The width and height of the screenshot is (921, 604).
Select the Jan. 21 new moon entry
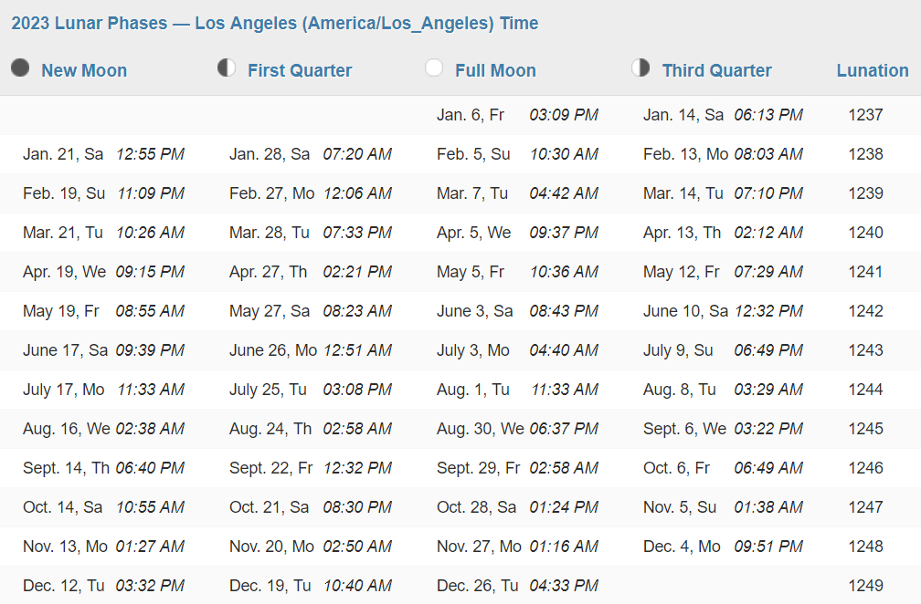click(x=103, y=154)
